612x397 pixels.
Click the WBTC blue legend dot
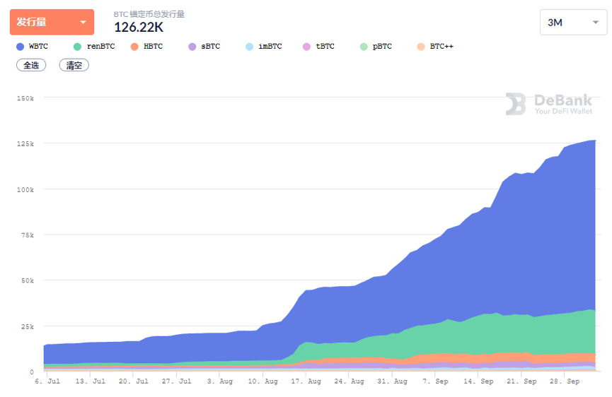click(20, 47)
